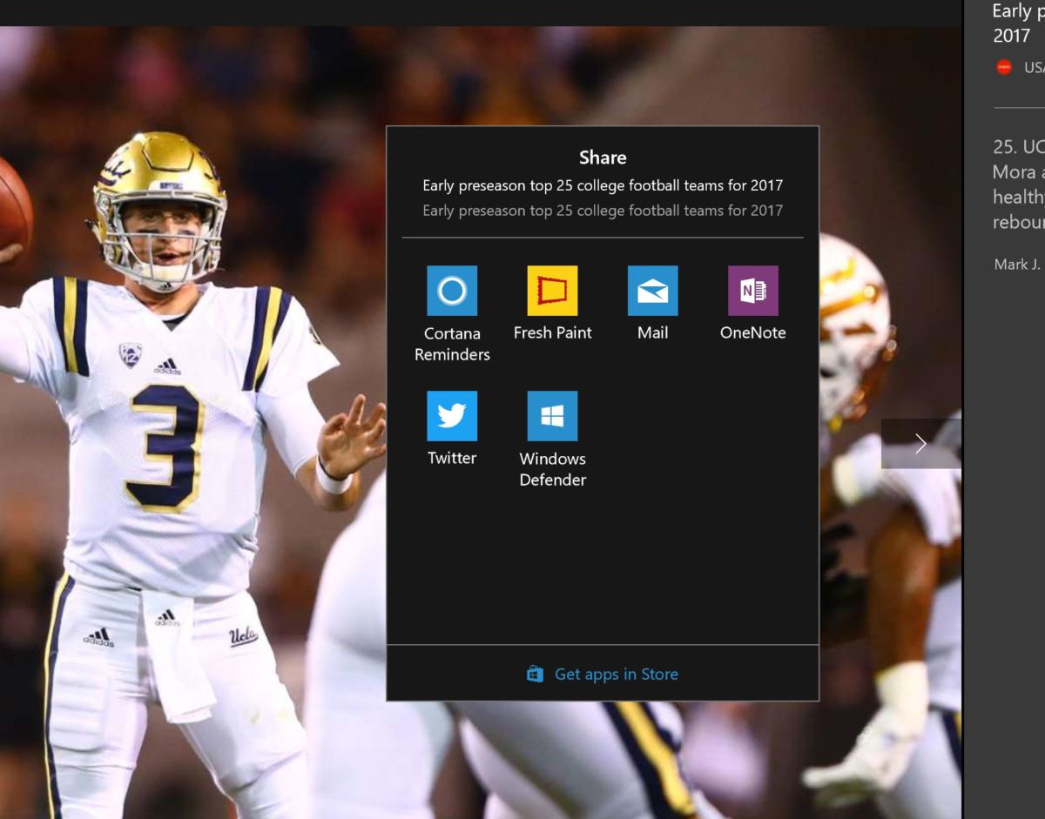Screen dimensions: 1045x819
Task: Share via Cortana Reminders icon
Action: pos(452,291)
